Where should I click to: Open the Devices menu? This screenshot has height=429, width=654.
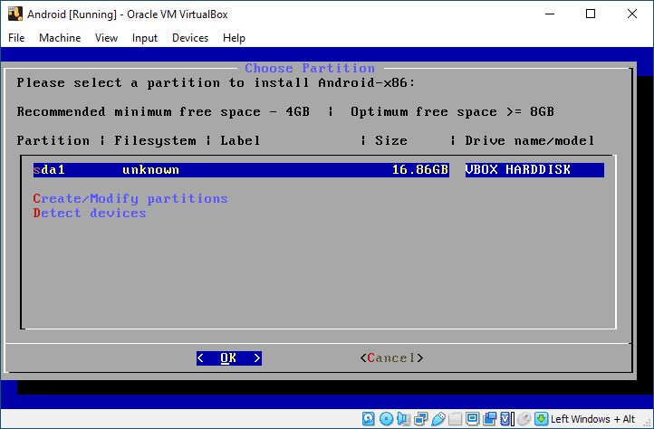coord(189,38)
